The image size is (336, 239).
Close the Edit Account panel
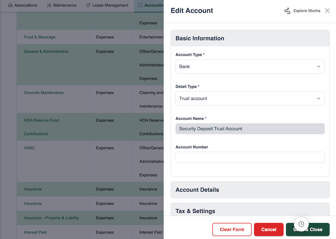point(327,11)
